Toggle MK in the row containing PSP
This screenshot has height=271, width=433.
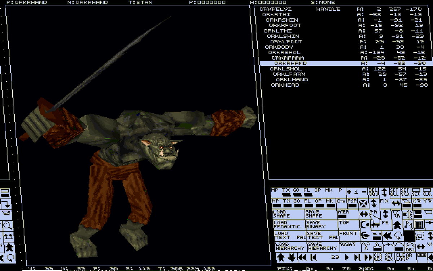tap(331, 203)
